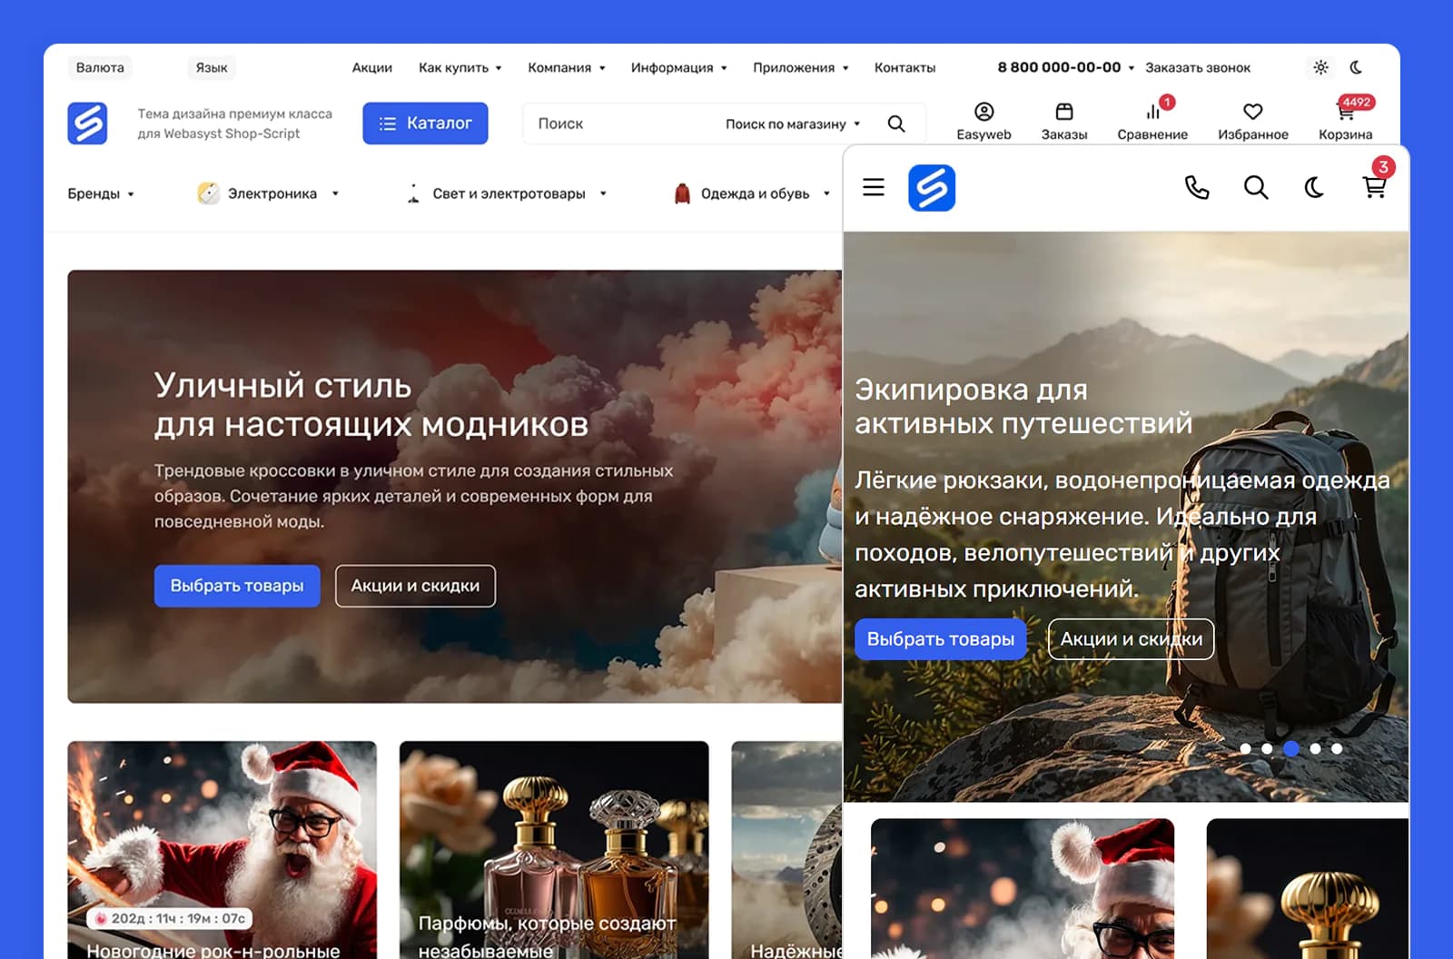Expand the Бренды dropdown

click(x=101, y=193)
